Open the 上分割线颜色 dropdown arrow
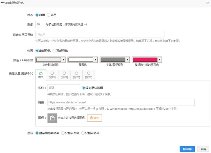 coord(63,59)
